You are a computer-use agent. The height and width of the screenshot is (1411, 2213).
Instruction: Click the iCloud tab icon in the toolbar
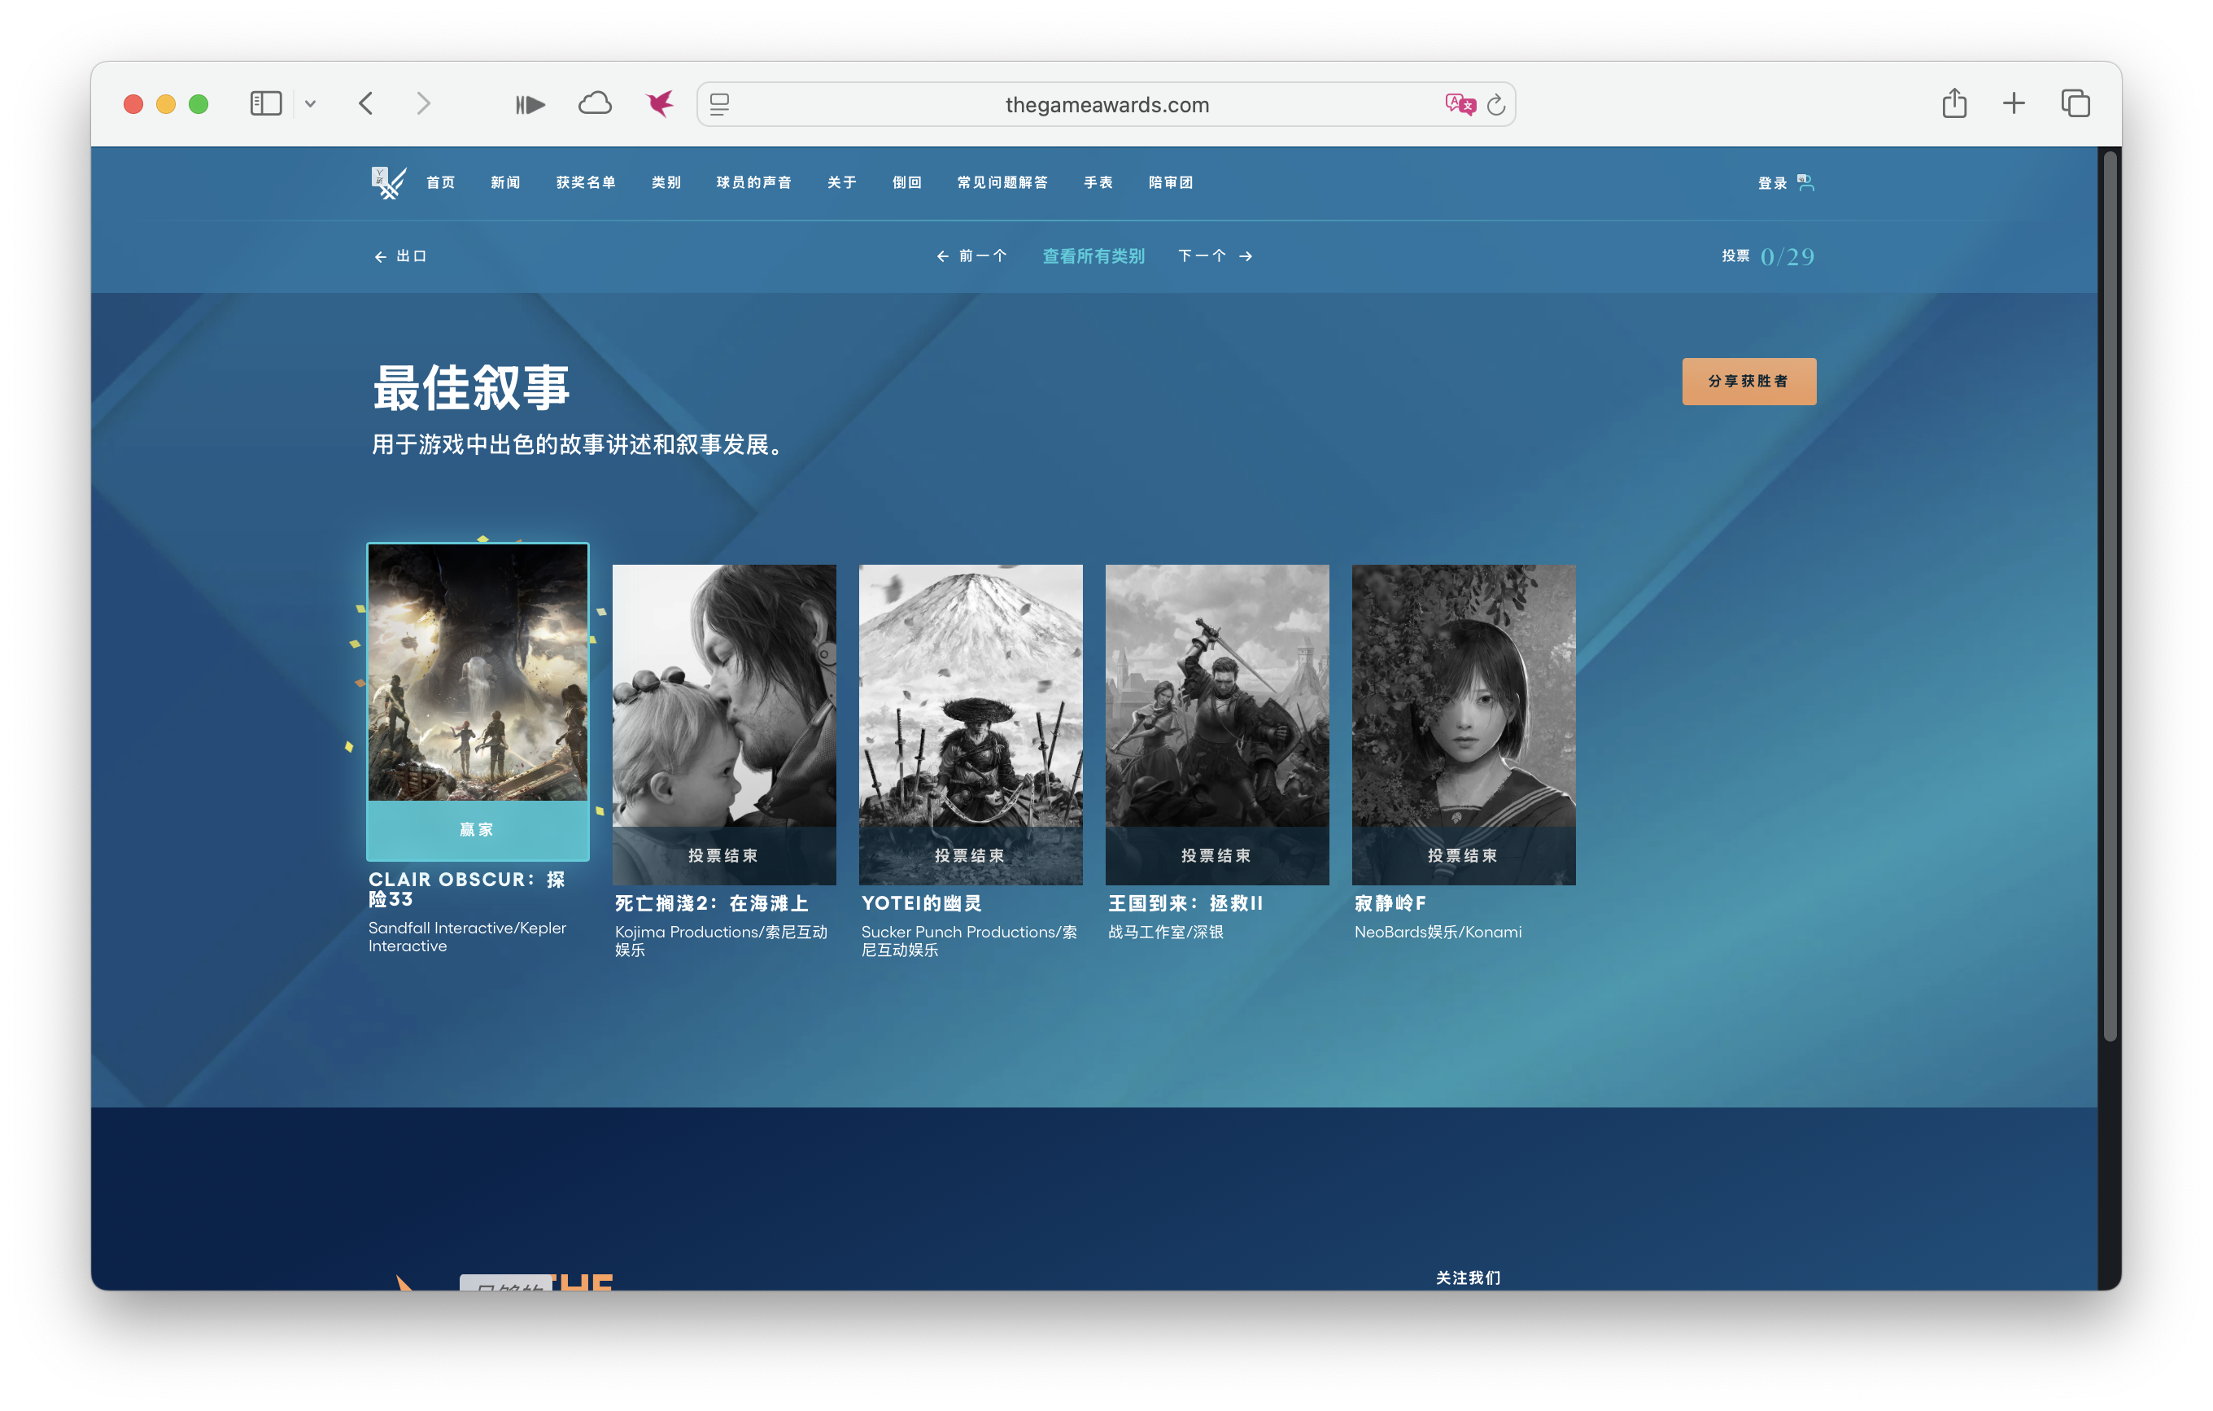pyautogui.click(x=596, y=103)
